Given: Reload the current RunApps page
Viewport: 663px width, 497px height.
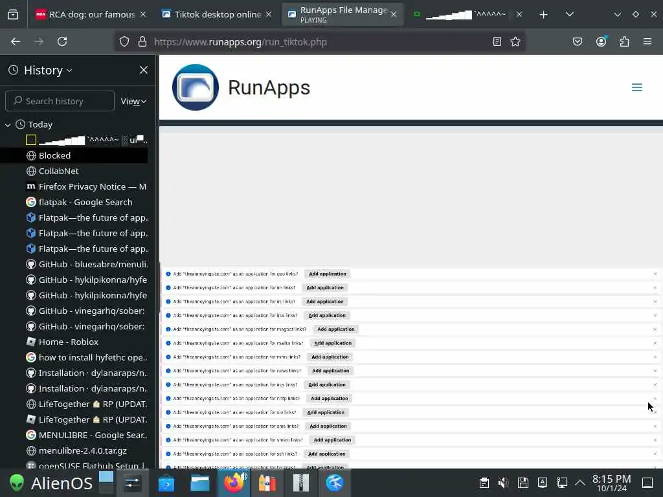Looking at the screenshot, I should tap(62, 41).
